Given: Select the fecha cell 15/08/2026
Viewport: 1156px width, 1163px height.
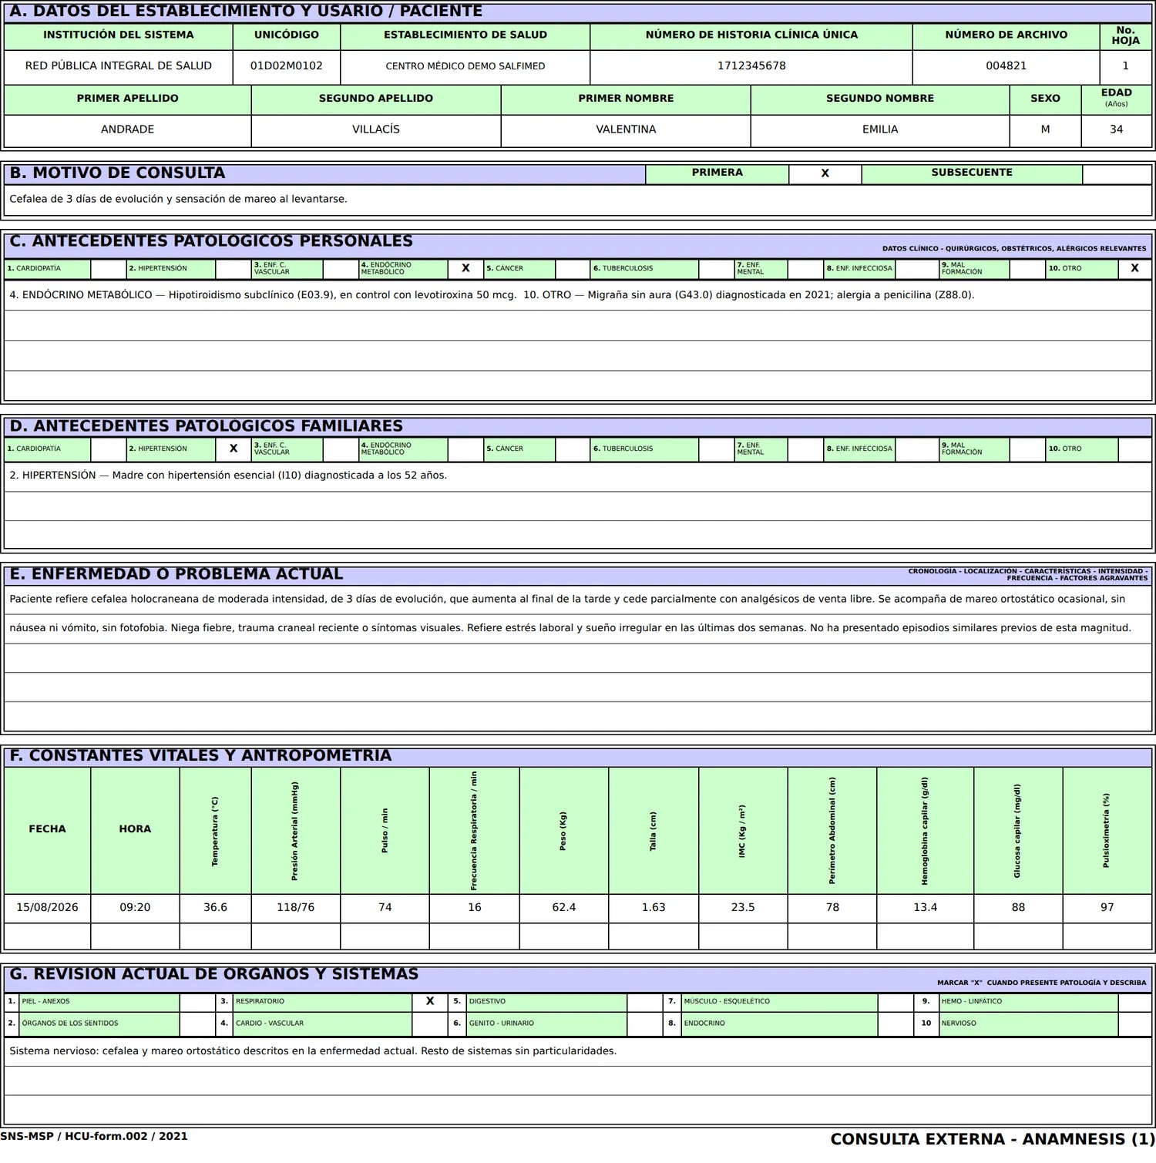Looking at the screenshot, I should point(48,908).
